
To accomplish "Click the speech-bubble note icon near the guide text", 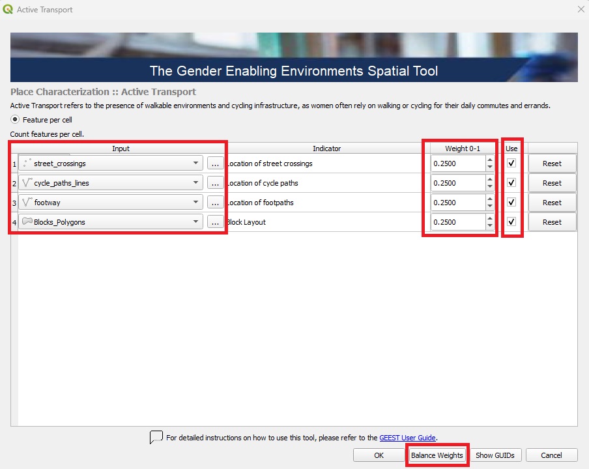I will (x=156, y=437).
